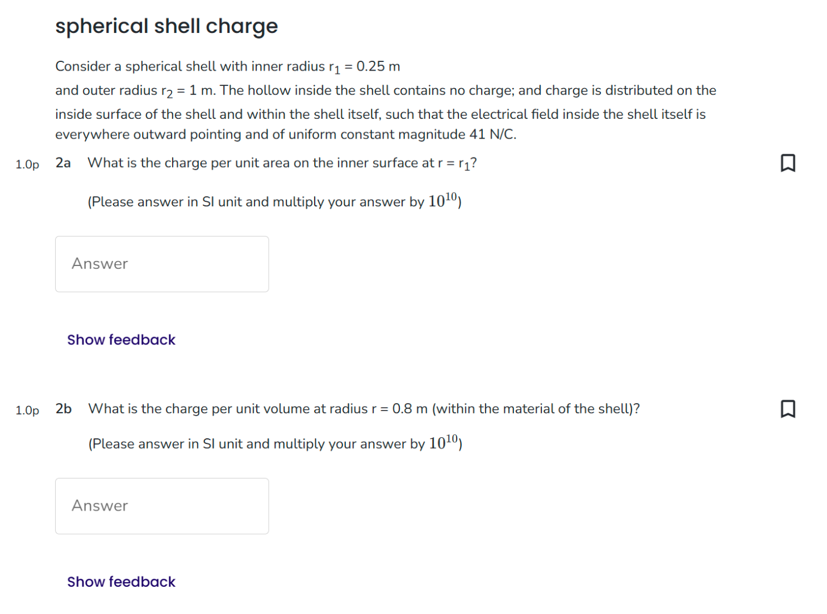This screenshot has width=827, height=614.
Task: Click the SI unit instruction under question 2a
Action: pyautogui.click(x=274, y=201)
